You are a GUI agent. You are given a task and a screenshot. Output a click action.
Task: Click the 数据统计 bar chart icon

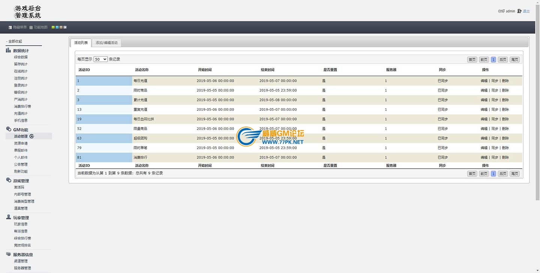click(8, 50)
